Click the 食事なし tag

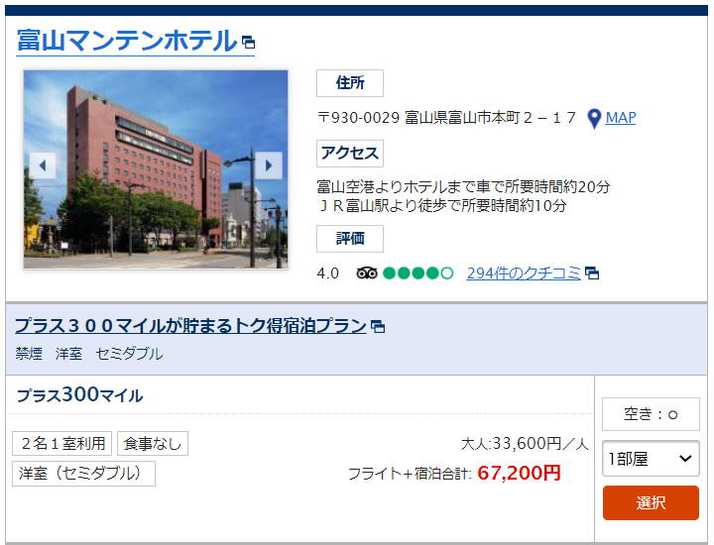[153, 444]
